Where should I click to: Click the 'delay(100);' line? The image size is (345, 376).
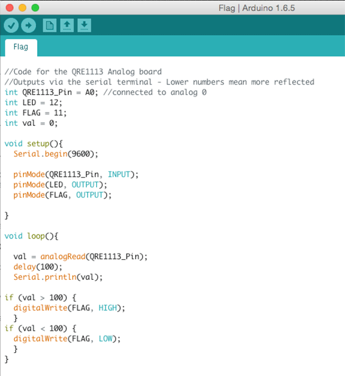coord(38,267)
